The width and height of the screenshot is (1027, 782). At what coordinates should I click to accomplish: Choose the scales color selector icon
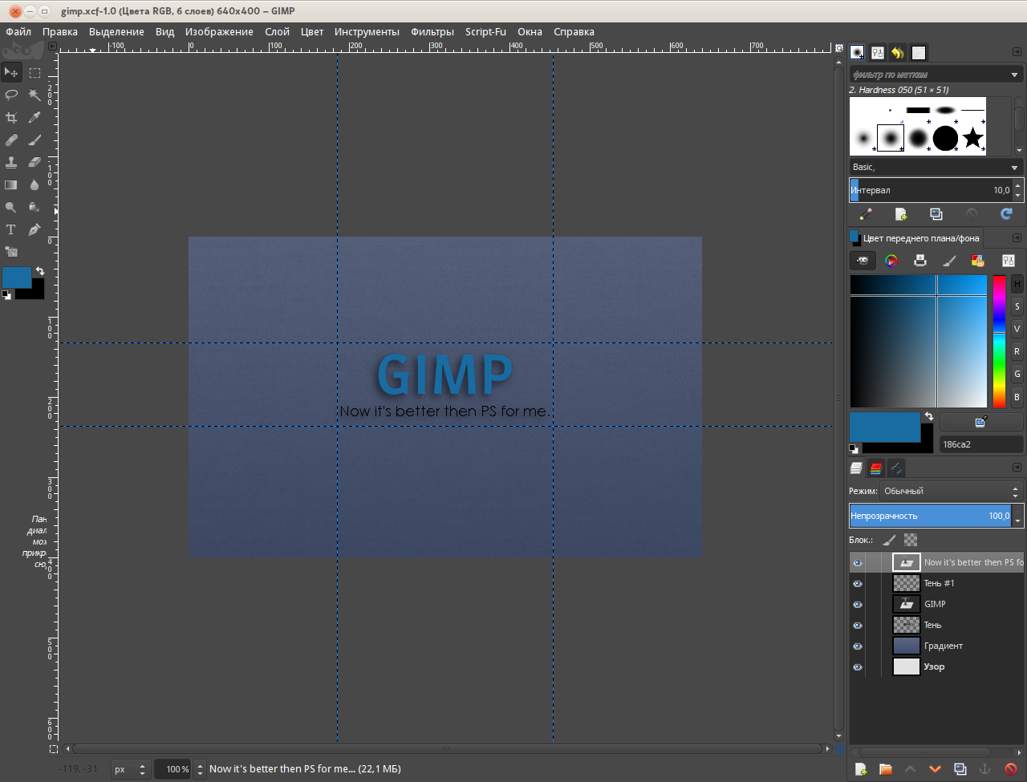1008,261
